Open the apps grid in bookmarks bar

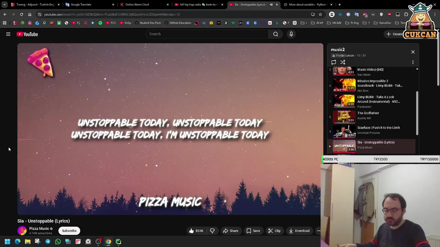tap(4, 23)
